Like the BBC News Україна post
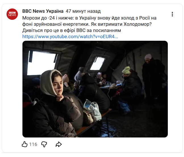This screenshot has width=184, height=157. (x=25, y=144)
